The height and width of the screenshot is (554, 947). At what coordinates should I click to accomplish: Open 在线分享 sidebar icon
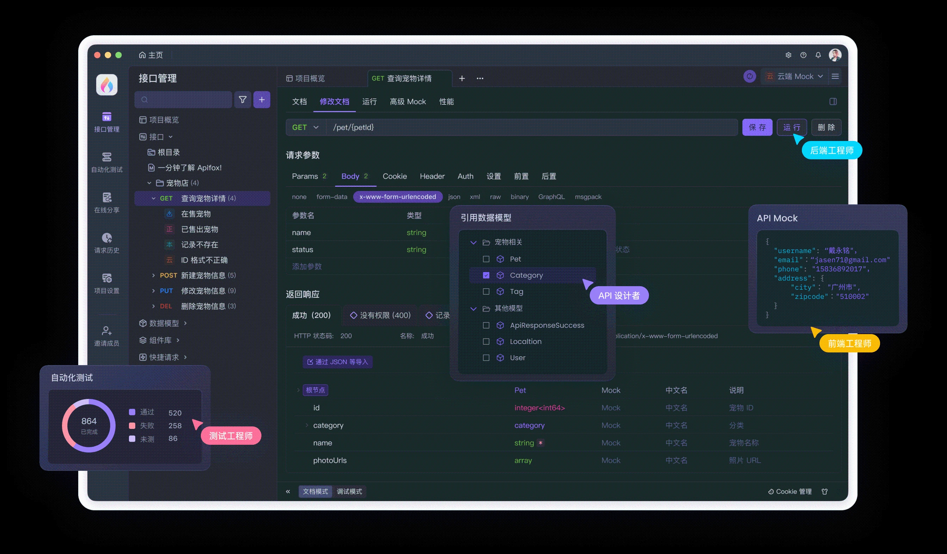(107, 203)
